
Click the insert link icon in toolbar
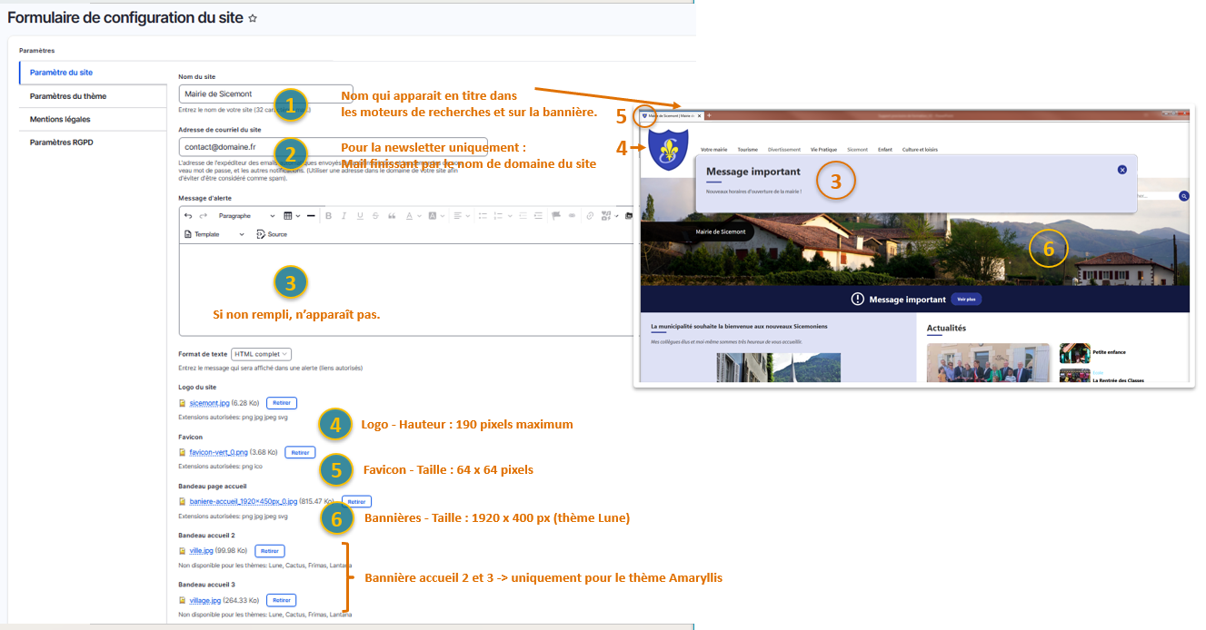pyautogui.click(x=588, y=216)
